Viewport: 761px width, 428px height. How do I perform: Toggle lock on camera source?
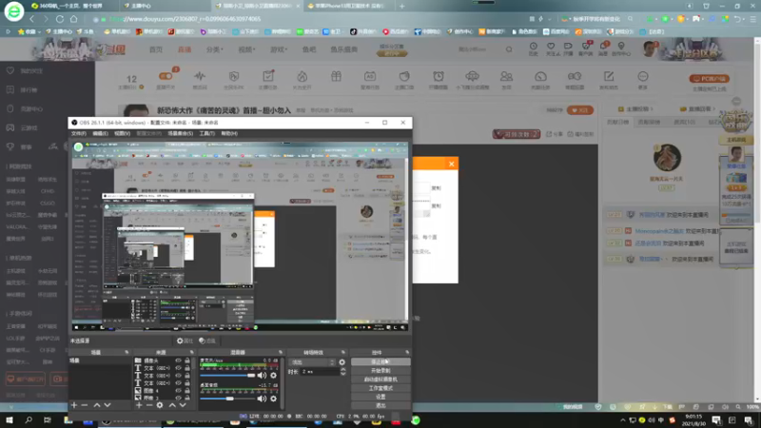(187, 360)
